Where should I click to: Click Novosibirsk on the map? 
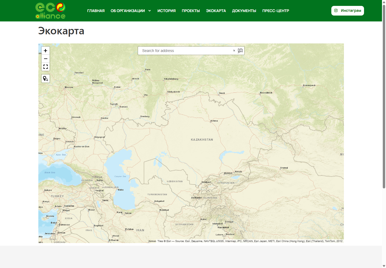(x=266, y=93)
